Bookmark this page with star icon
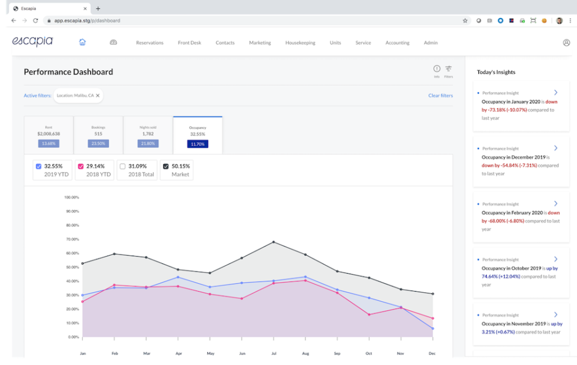This screenshot has height=365, width=577. coord(465,20)
